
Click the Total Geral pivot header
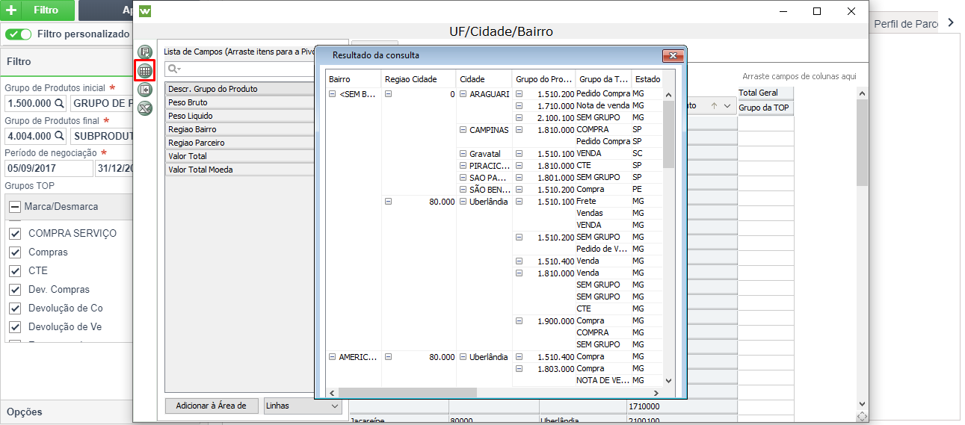coord(765,93)
